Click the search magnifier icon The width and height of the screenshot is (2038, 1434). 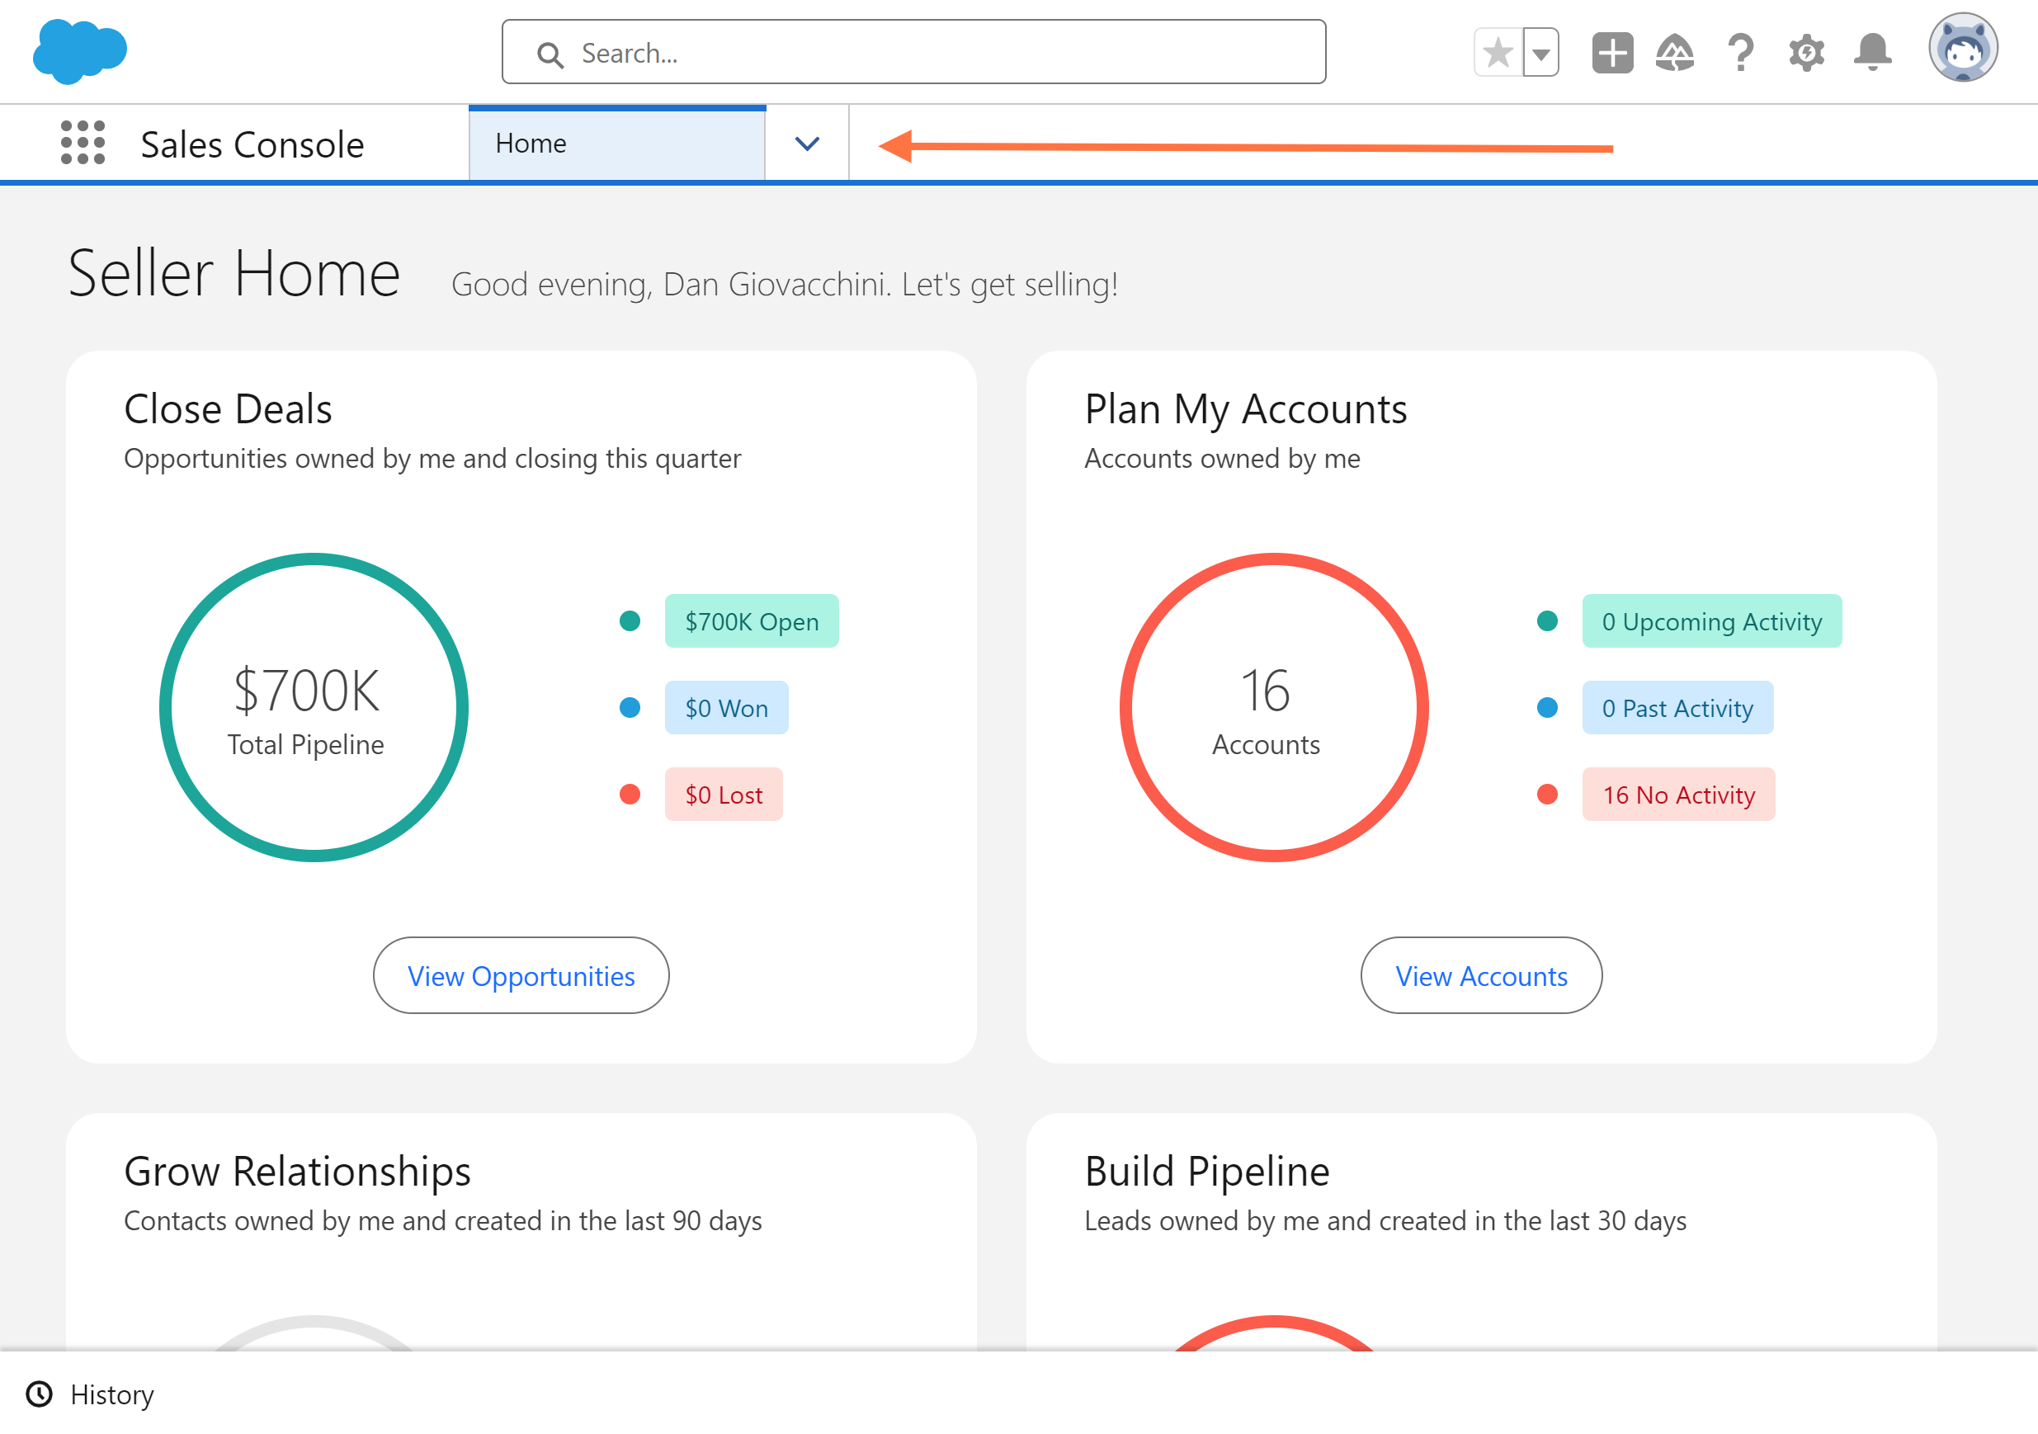pyautogui.click(x=550, y=55)
